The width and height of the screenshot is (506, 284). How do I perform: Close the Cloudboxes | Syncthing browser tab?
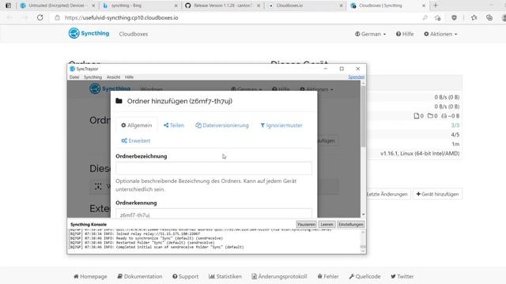[424, 6]
